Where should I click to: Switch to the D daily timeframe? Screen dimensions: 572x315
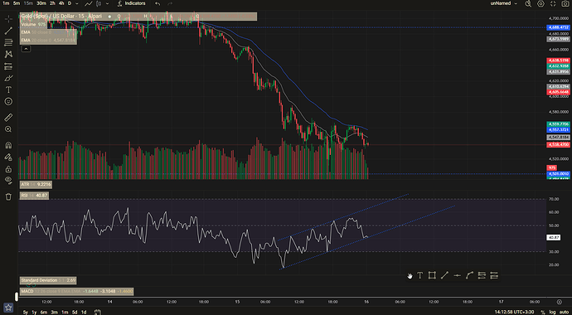(70, 3)
